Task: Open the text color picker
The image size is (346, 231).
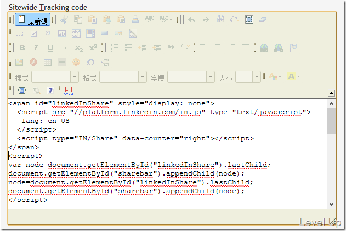Action: pos(275,77)
